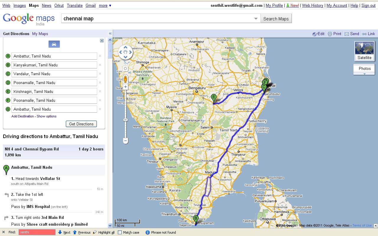Click green marker A beside Ambattur field
The height and width of the screenshot is (236, 378).
tap(8, 56)
